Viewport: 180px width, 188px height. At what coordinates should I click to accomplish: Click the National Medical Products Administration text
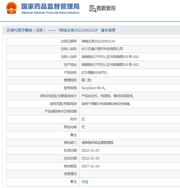50,13
